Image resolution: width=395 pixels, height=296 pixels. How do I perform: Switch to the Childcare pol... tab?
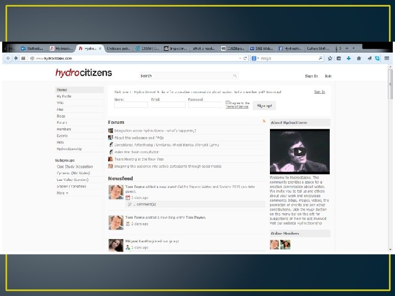click(118, 48)
